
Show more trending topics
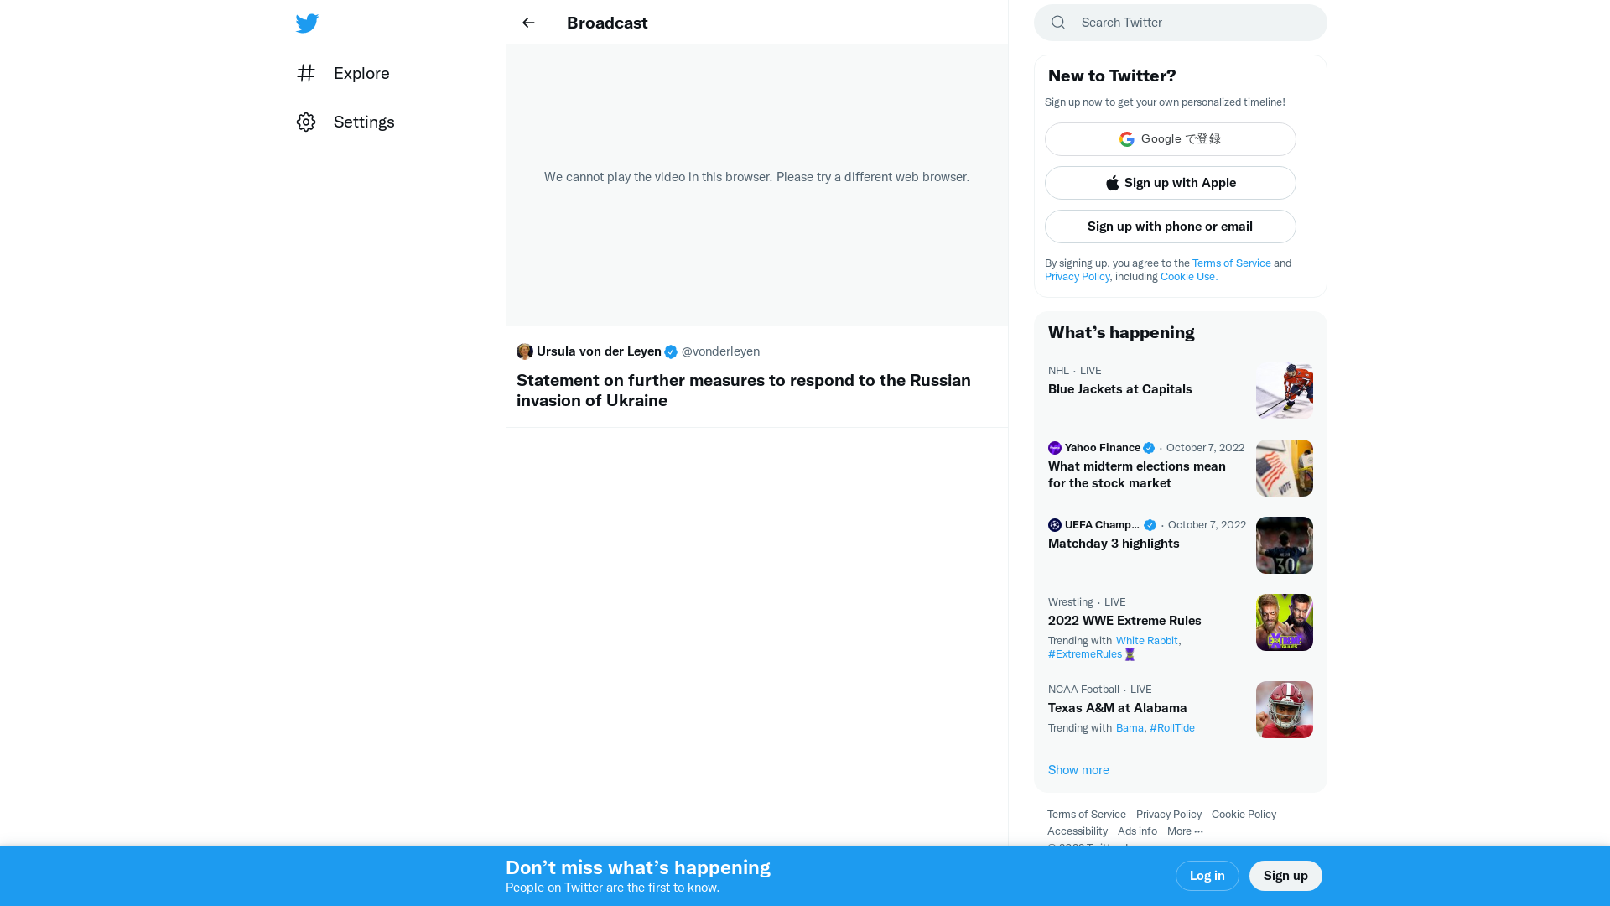[x=1078, y=770]
